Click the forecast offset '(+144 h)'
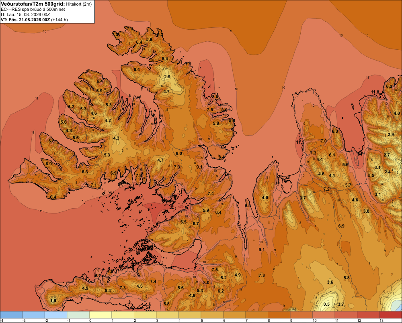The height and width of the screenshot is (323, 402). click(59, 20)
